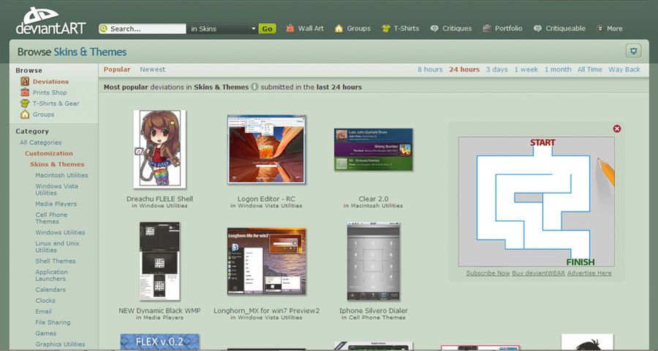
Task: Click the search magnifier icon
Action: pyautogui.click(x=104, y=28)
